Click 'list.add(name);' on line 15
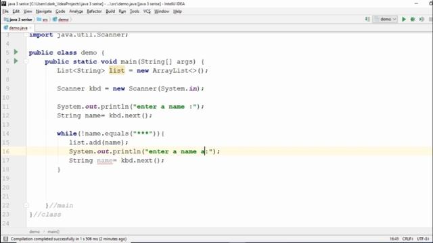 (x=99, y=142)
